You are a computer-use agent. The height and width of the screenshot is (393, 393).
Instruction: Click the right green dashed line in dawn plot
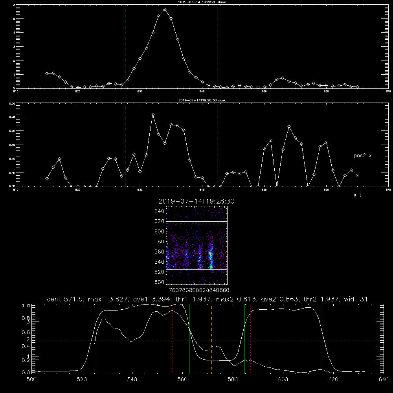[217, 46]
